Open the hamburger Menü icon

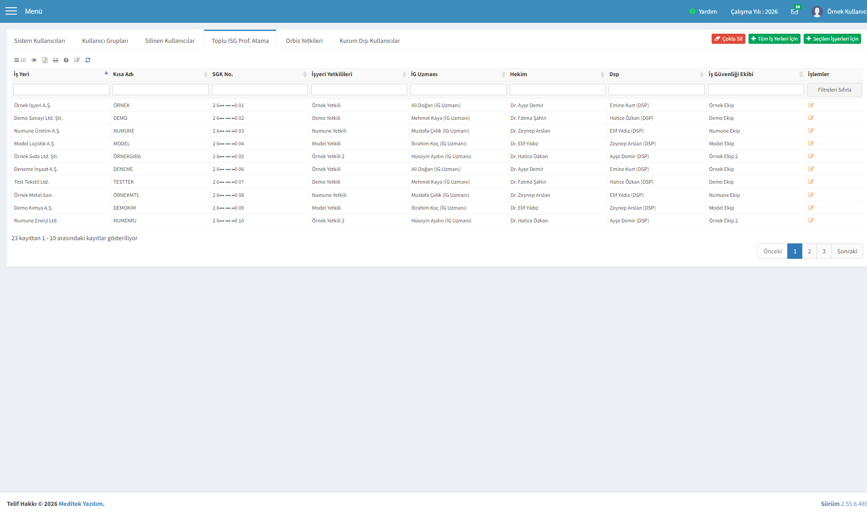[x=11, y=11]
